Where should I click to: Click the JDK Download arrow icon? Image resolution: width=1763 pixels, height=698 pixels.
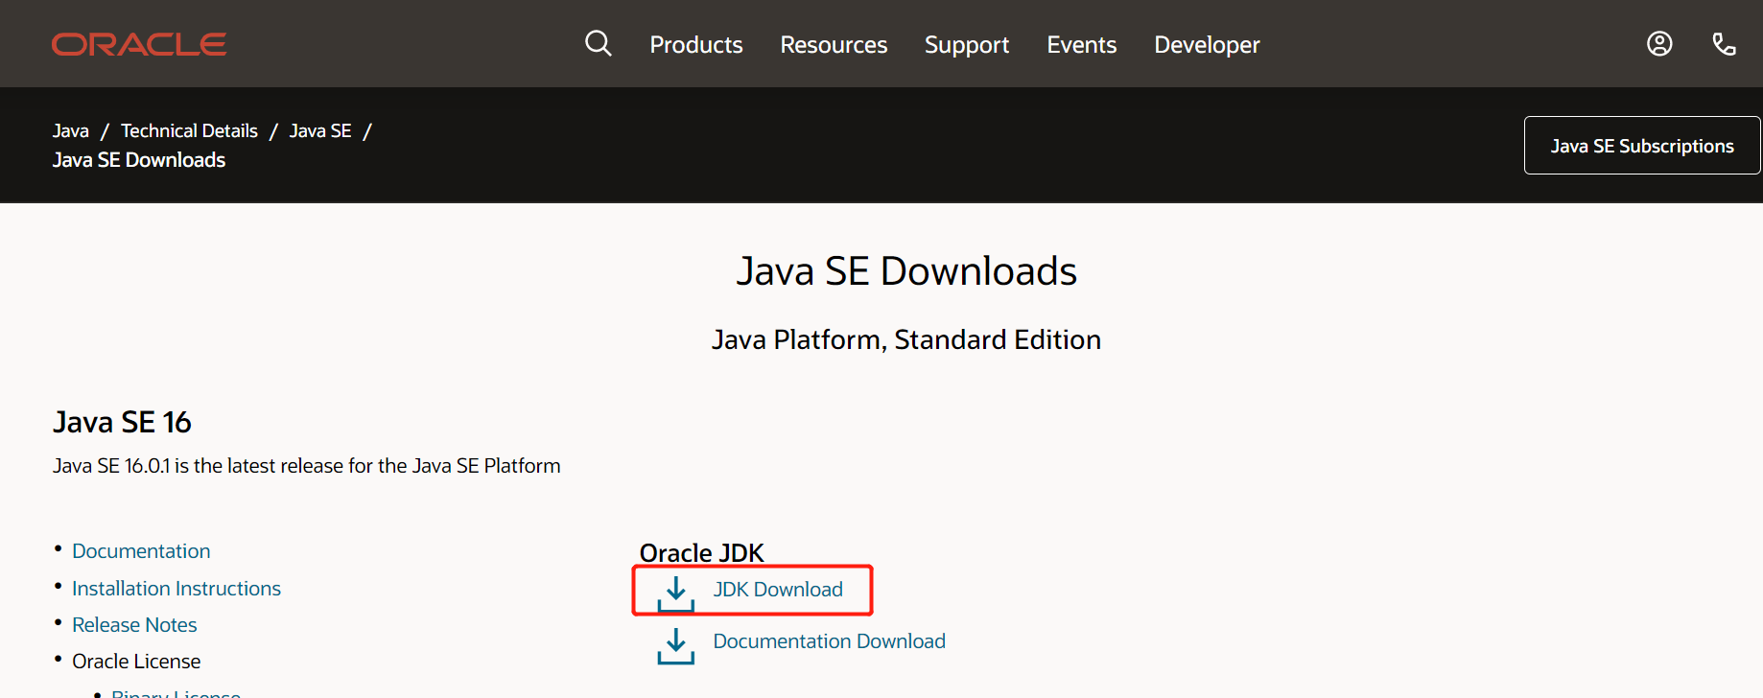click(676, 593)
